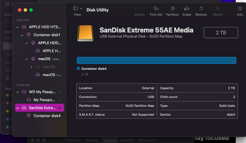
Task: Select Container disk4 in sidebar
Action: pos(47,116)
